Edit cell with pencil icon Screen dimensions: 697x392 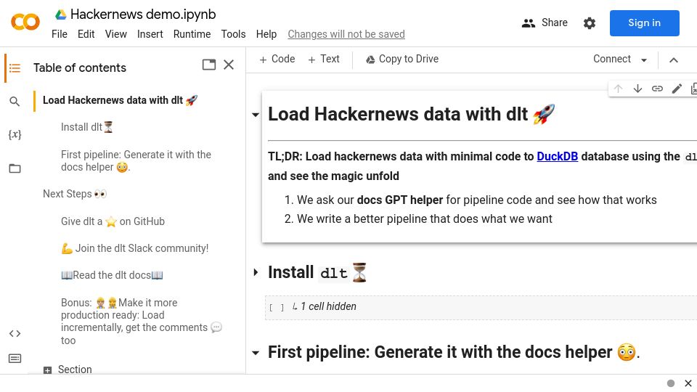tap(677, 89)
